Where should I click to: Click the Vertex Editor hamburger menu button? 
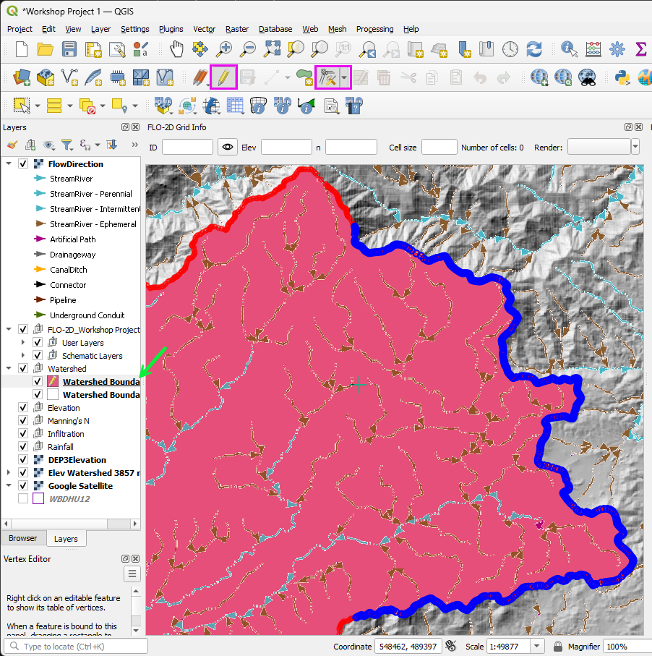(x=132, y=574)
